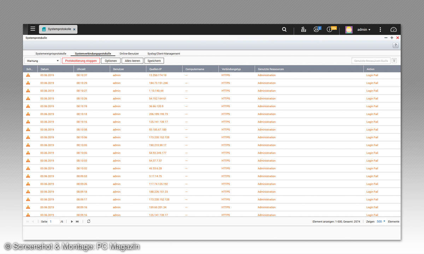Select IP 13.250.174.10 cell
The height and width of the screenshot is (254, 424).
coord(158,75)
